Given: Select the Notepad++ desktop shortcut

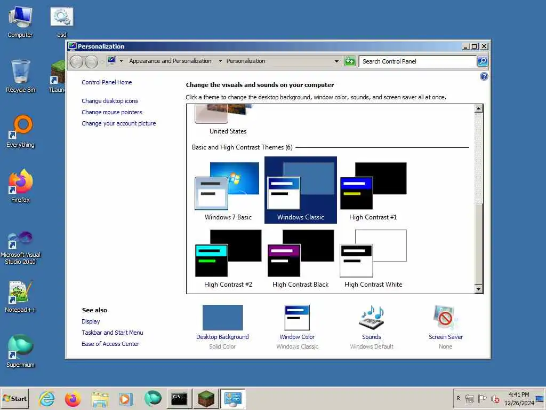Looking at the screenshot, I should tap(20, 296).
